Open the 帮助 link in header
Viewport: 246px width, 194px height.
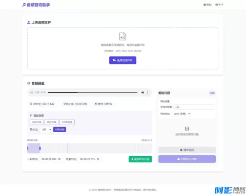tap(208, 5)
